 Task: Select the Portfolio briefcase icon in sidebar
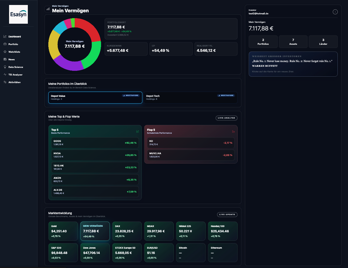click(x=4, y=44)
